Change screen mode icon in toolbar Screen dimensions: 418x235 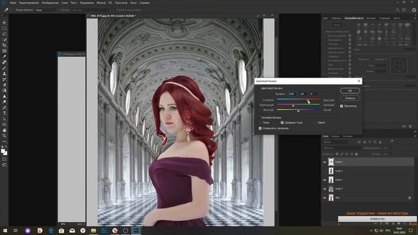[5, 165]
